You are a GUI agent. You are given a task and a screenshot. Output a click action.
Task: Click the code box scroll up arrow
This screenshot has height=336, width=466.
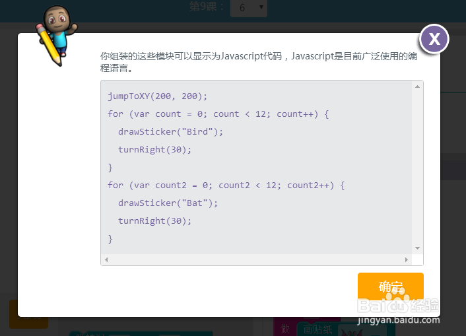coord(417,86)
